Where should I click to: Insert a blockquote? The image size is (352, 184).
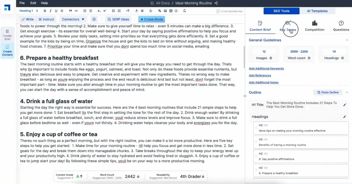[x=70, y=11]
